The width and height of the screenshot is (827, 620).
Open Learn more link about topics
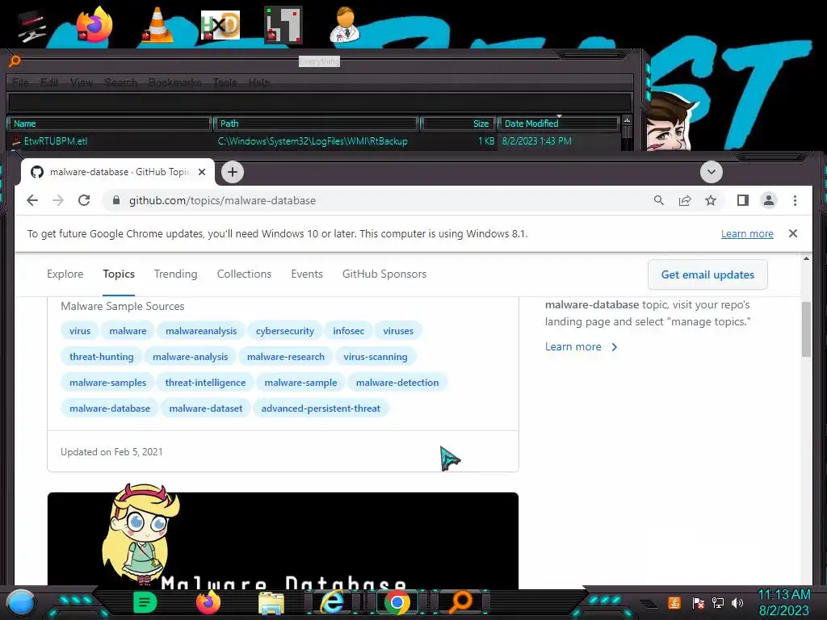[581, 347]
